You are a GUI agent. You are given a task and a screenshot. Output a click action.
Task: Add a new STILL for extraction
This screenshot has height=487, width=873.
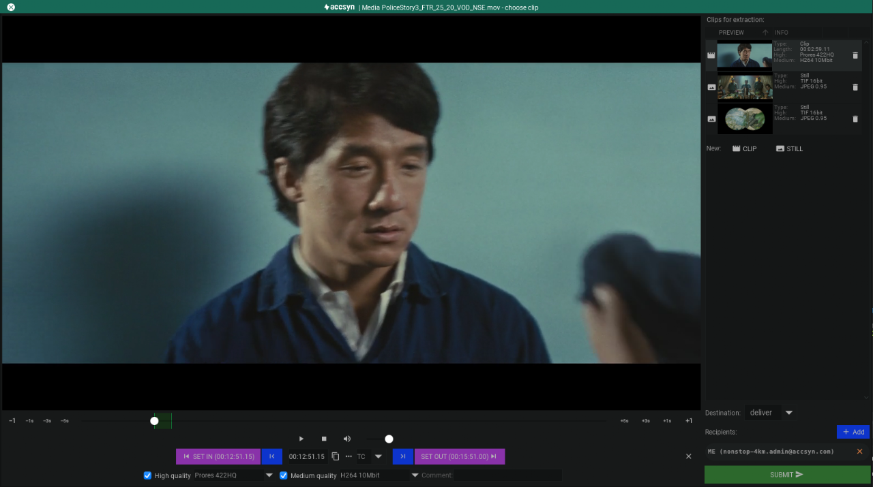(789, 148)
